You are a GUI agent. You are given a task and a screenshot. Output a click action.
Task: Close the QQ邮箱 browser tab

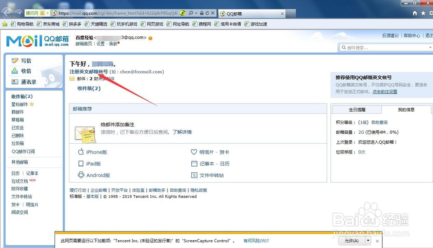pos(282,13)
